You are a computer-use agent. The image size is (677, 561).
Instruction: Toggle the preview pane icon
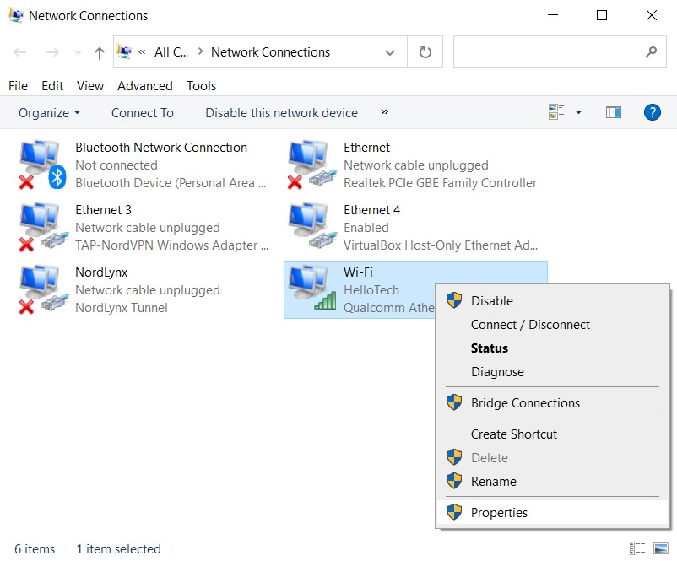(x=614, y=112)
